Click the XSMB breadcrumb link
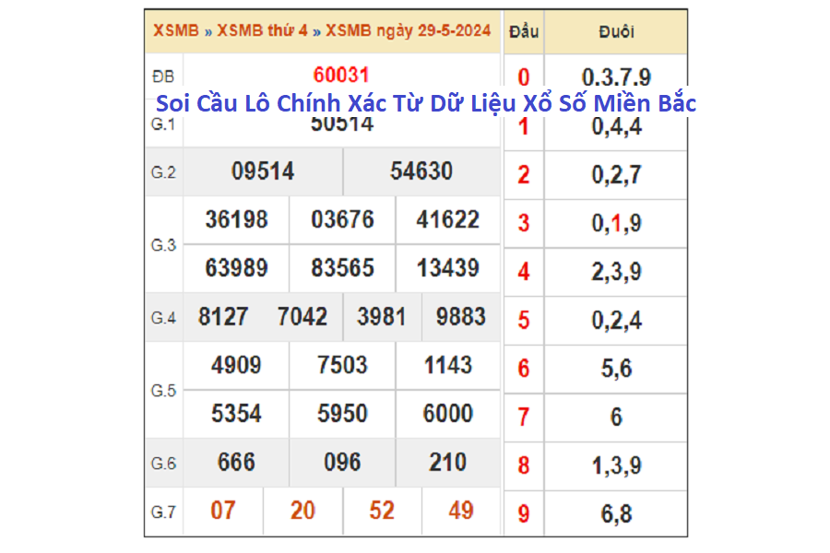The image size is (830, 553). point(175,30)
